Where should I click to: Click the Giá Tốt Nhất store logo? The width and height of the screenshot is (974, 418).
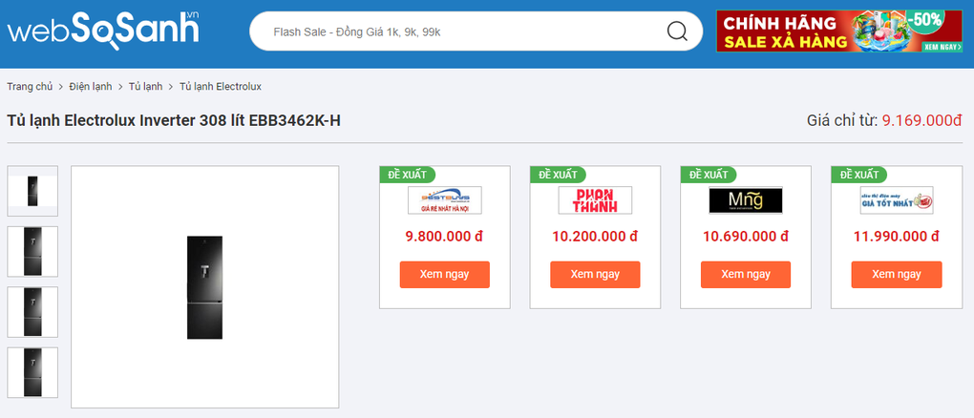897,200
